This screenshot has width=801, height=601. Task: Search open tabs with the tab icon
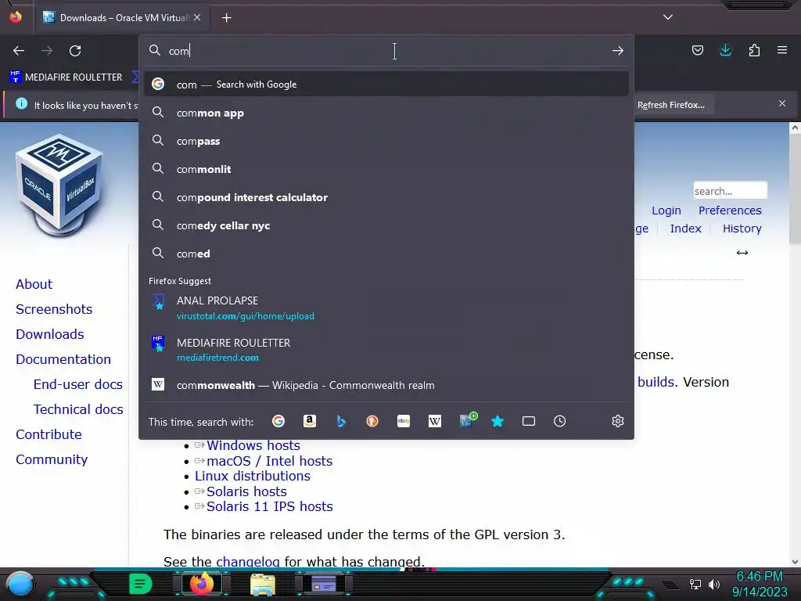529,421
